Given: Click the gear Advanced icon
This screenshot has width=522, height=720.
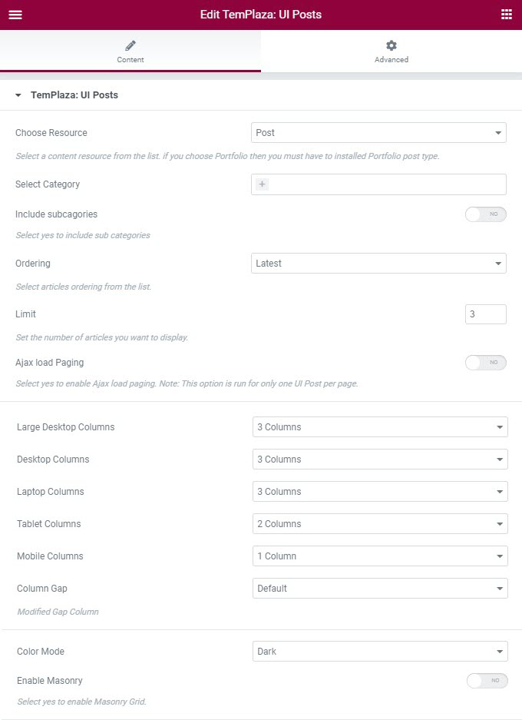Looking at the screenshot, I should pos(391,45).
